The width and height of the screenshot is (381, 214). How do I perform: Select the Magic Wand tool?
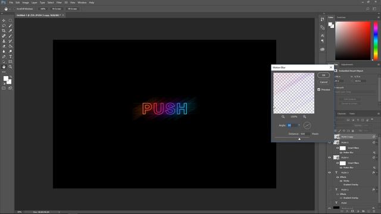(x=10, y=26)
